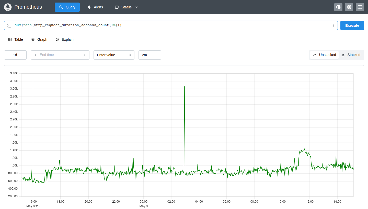
Task: Click the Execute button
Action: pos(352,25)
